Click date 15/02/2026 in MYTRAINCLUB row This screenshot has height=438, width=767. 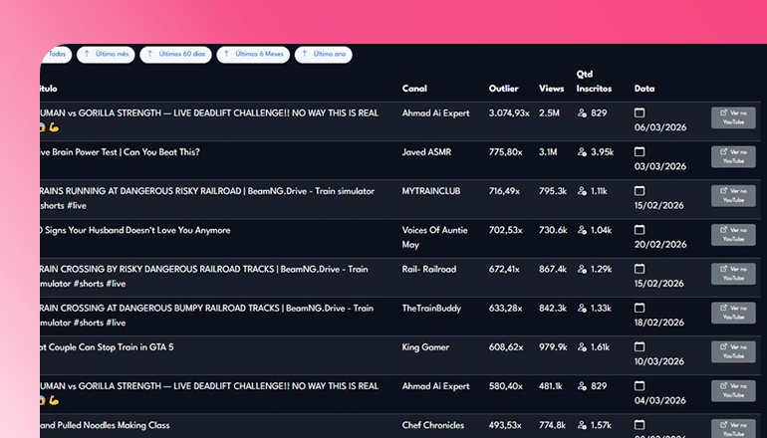pyautogui.click(x=658, y=205)
